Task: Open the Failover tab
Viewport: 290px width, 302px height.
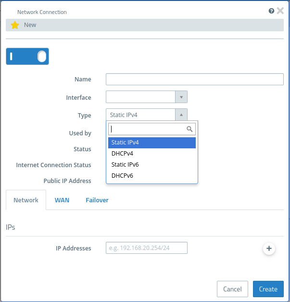Action: [x=97, y=200]
